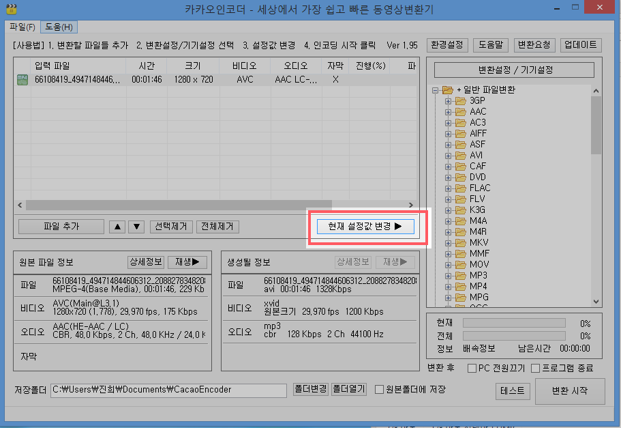Open the 도움(H) menu
The width and height of the screenshot is (621, 428).
pos(59,27)
